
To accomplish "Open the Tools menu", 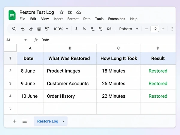I will pos(99,19).
